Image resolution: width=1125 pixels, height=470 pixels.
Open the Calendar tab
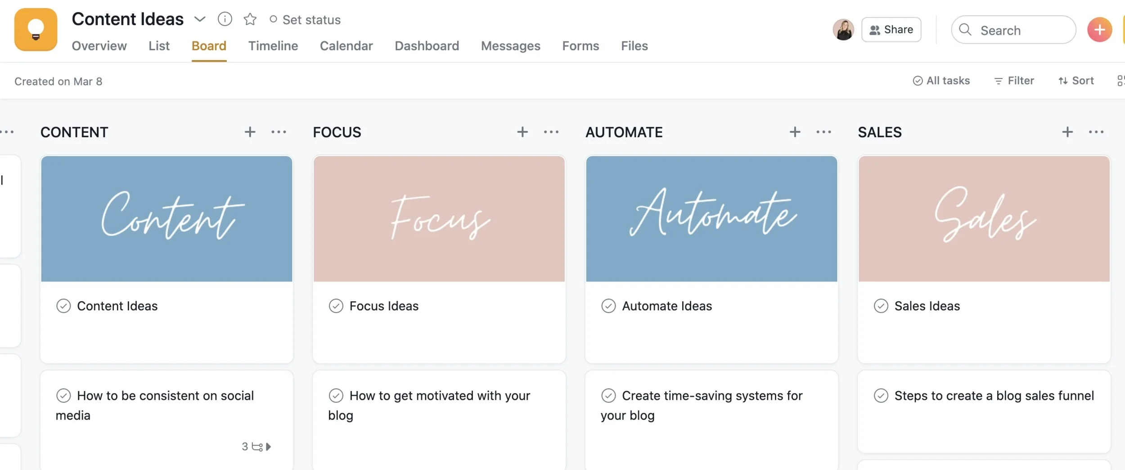[346, 46]
